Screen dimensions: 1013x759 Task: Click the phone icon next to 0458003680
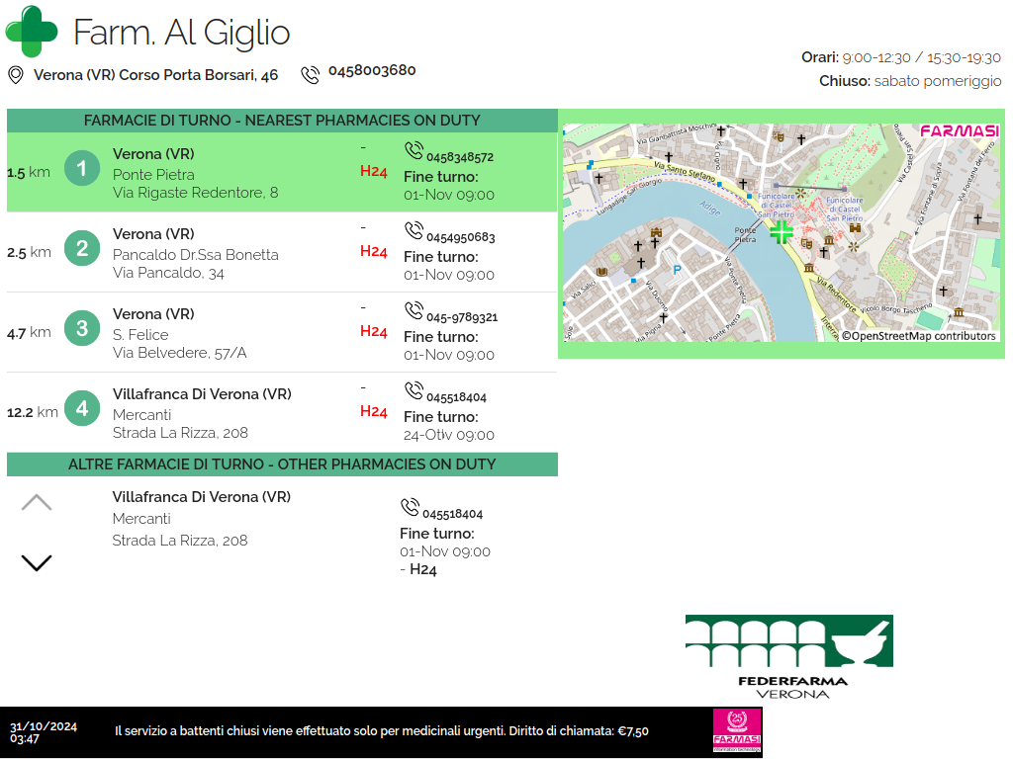pos(311,74)
